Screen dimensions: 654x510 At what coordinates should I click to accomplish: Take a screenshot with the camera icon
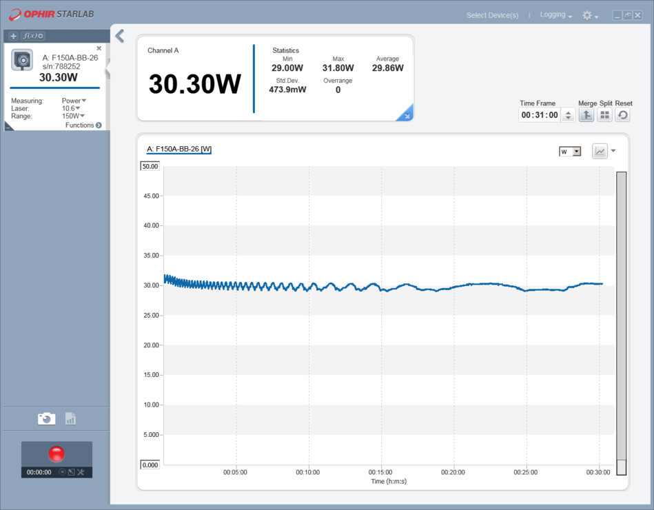[46, 418]
